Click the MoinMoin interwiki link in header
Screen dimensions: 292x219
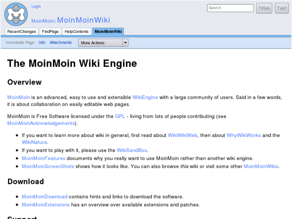[43, 20]
